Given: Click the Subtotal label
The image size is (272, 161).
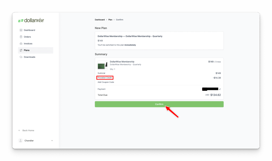Looking at the screenshot, I should point(101,73).
